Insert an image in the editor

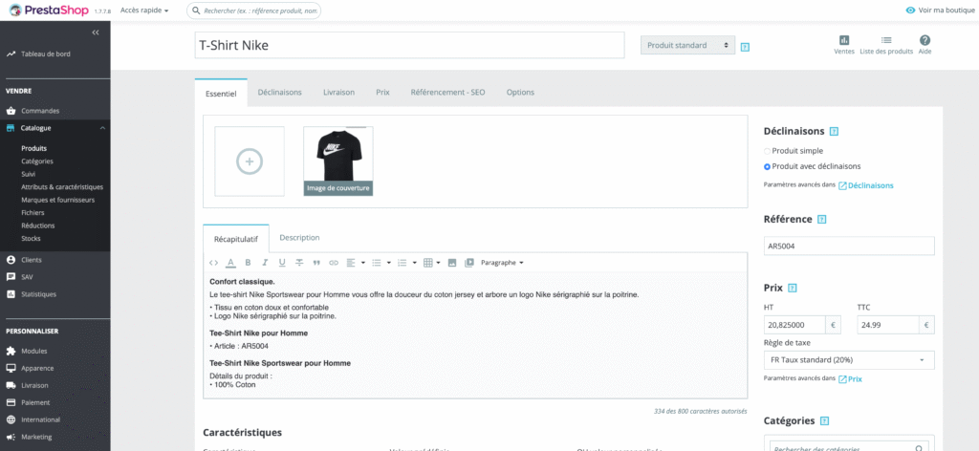pos(452,263)
